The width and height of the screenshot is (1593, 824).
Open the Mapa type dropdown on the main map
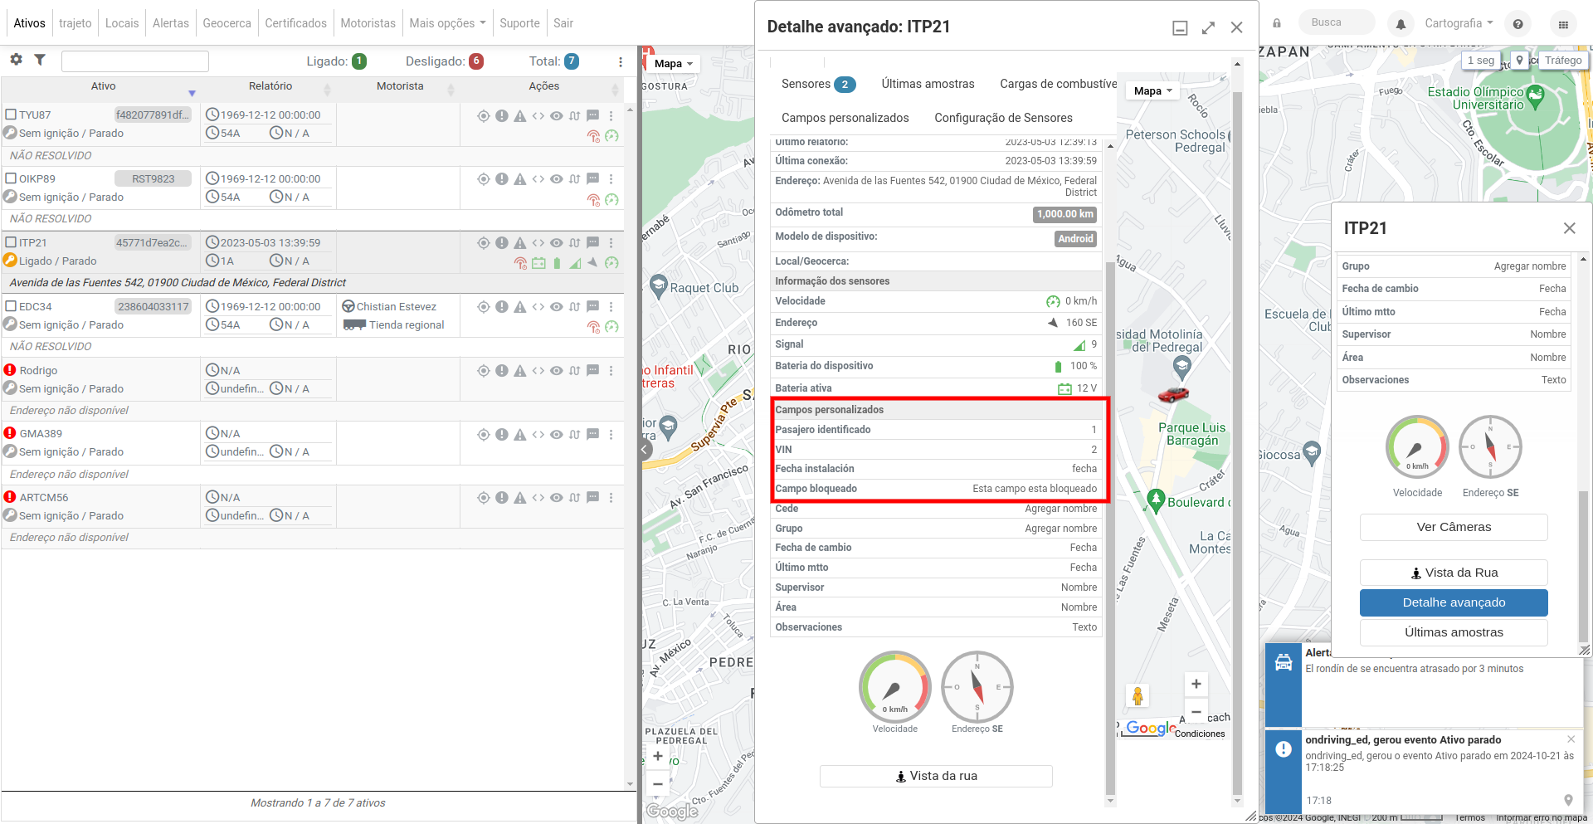click(x=674, y=64)
